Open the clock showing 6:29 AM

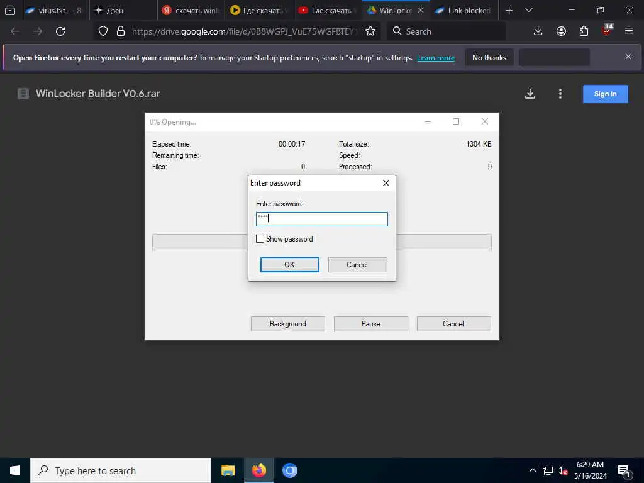[x=590, y=470]
